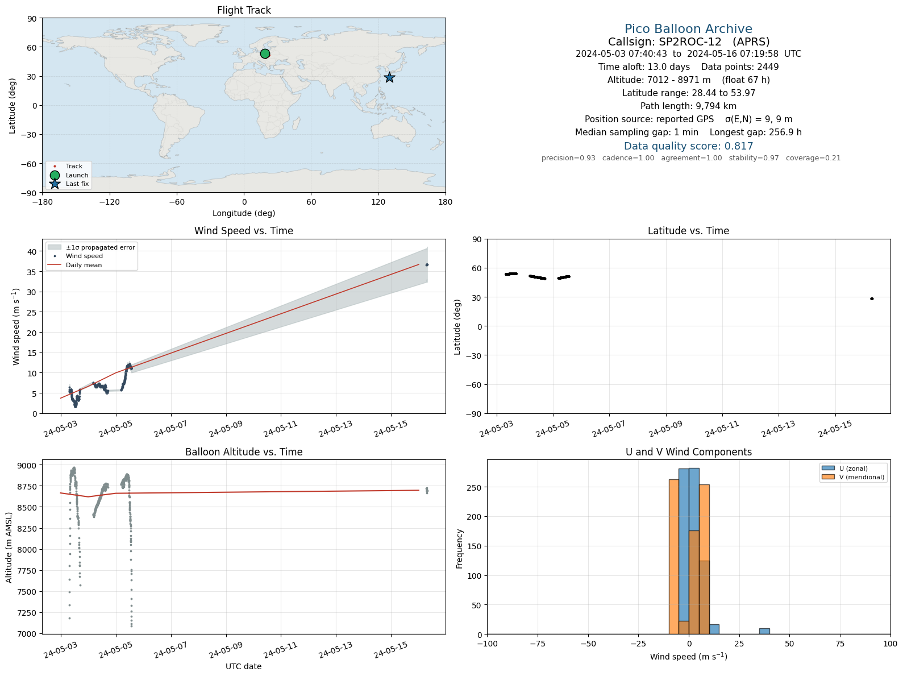Click the Wind Speed vs. Time title

point(244,231)
